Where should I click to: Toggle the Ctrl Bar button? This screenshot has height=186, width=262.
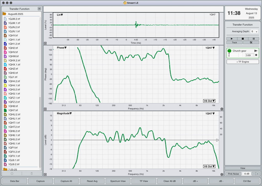tap(247, 181)
